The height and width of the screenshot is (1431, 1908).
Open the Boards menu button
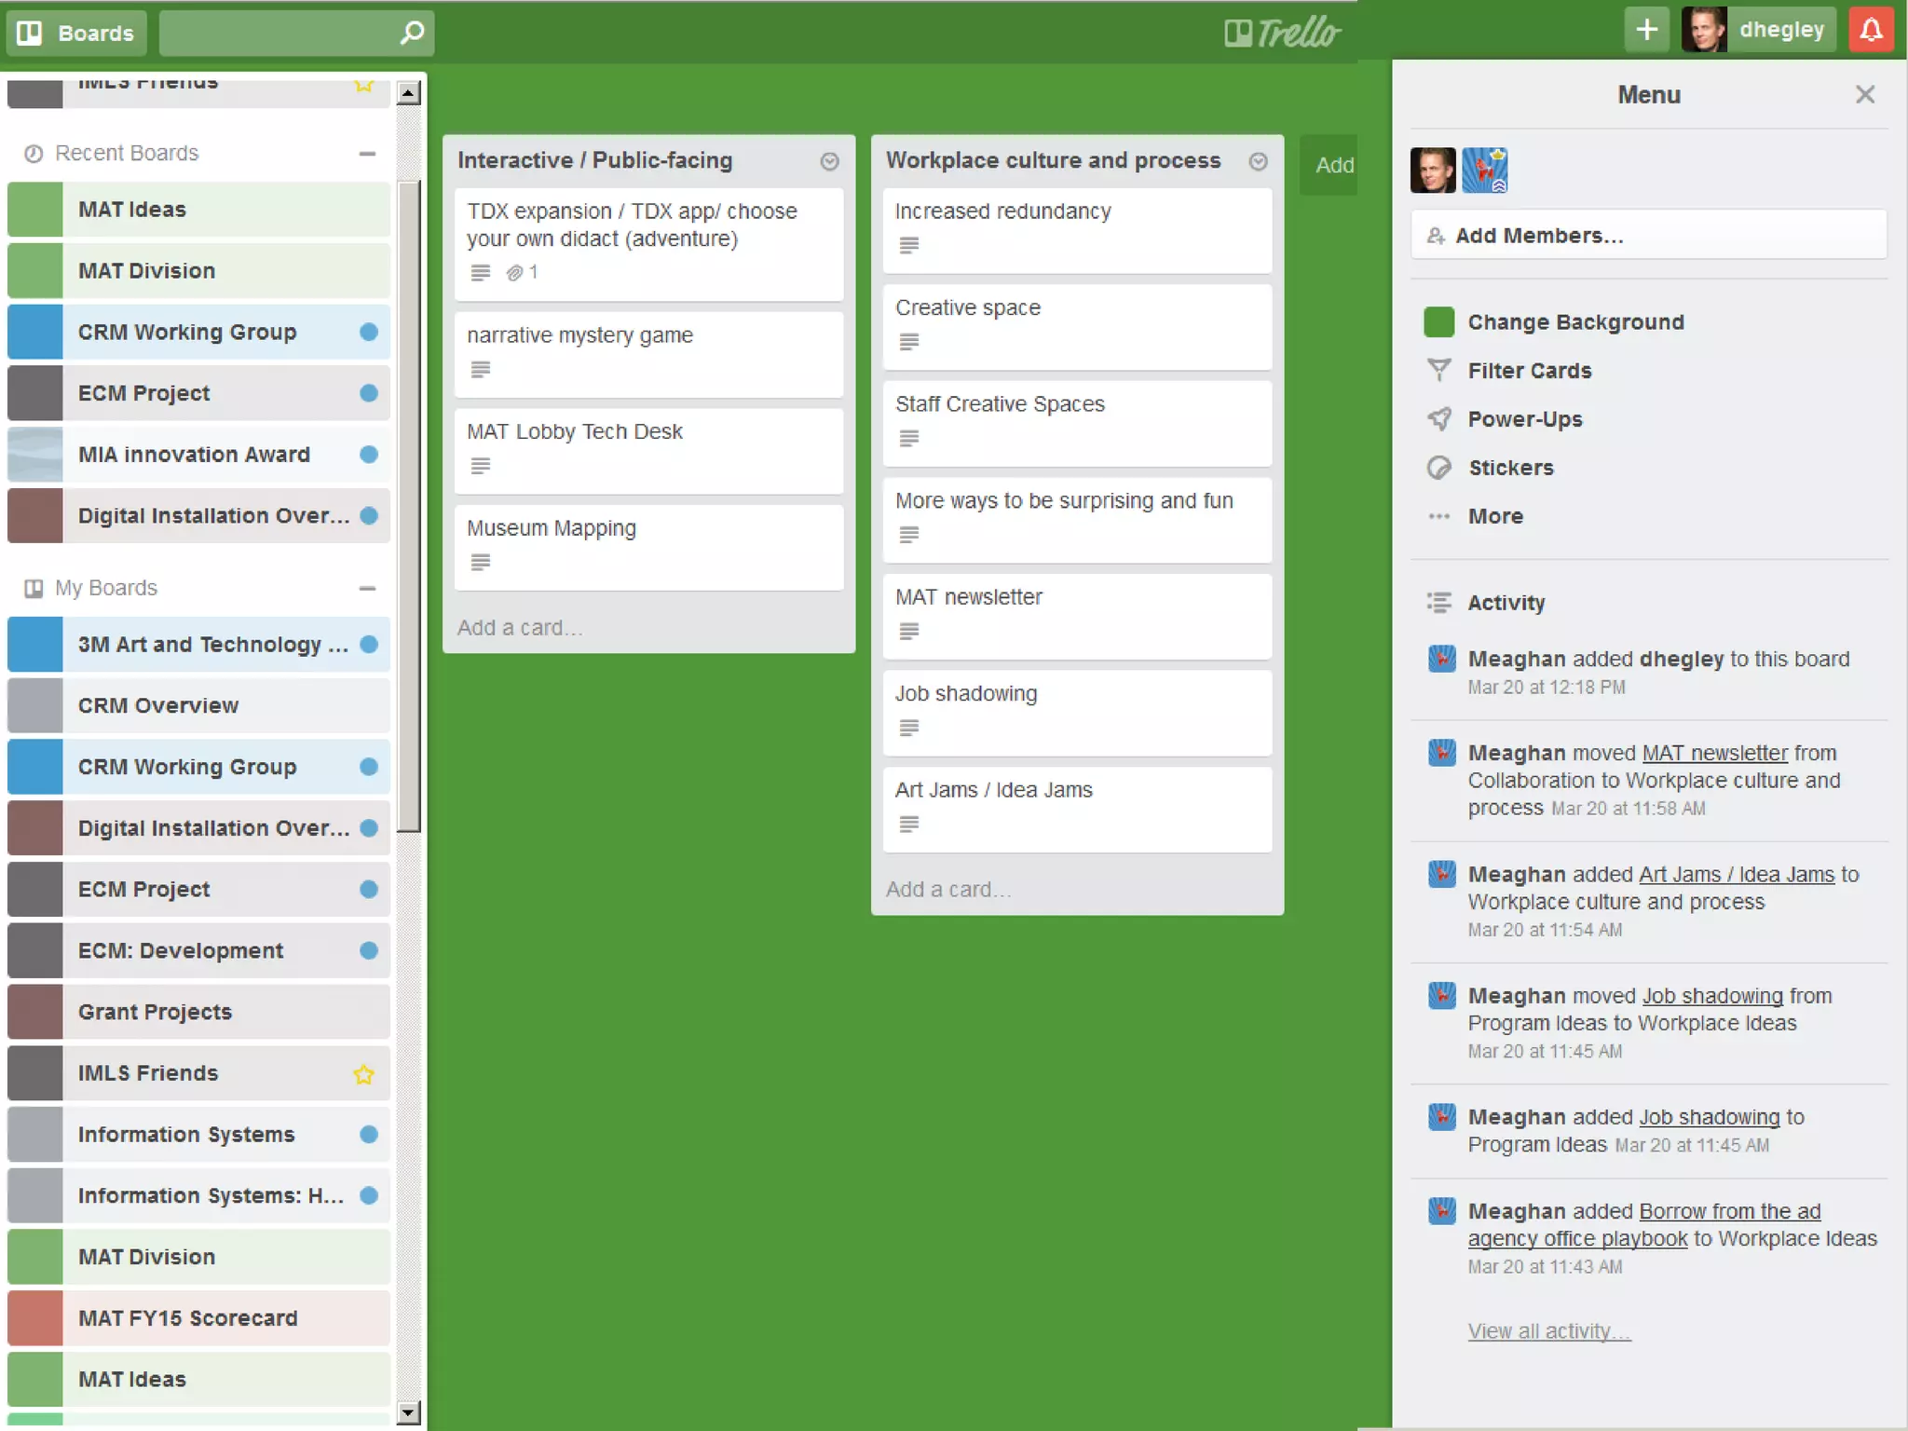tap(76, 33)
